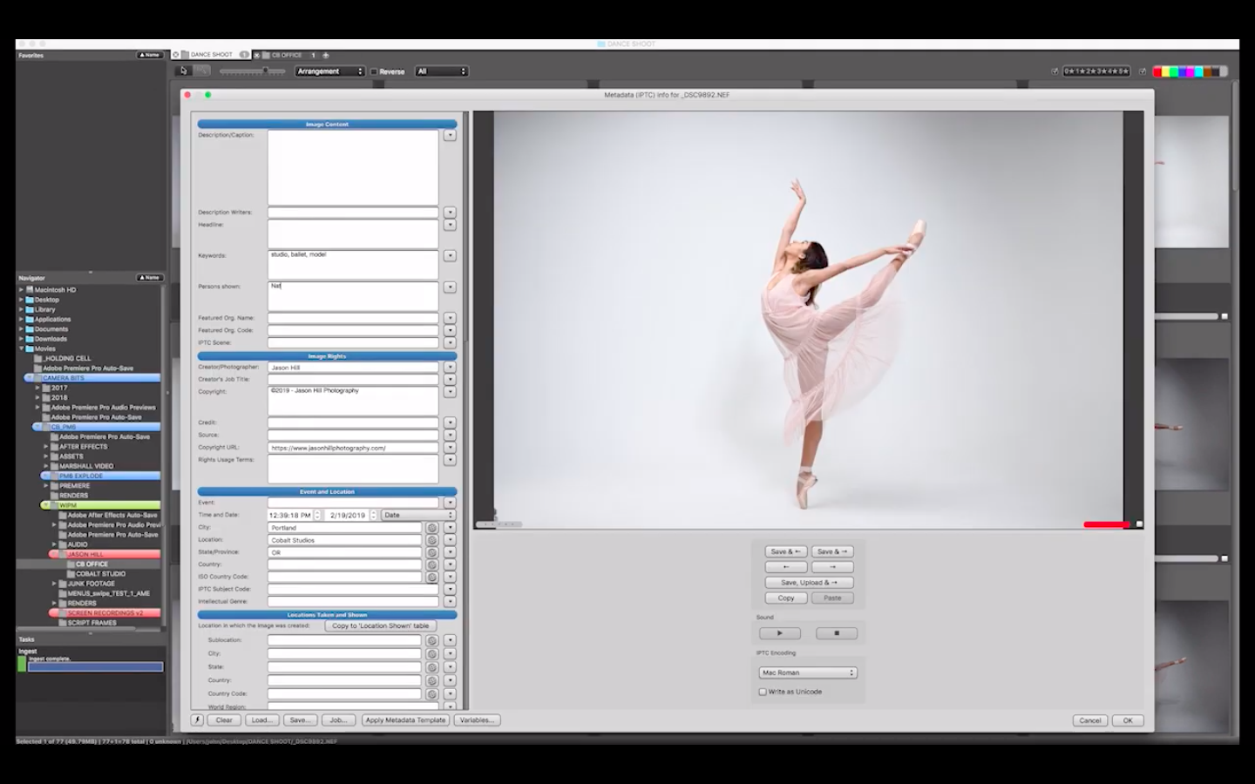Viewport: 1255px width, 784px height.
Task: Click the globe icon next to Cobalt Studios
Action: [431, 540]
